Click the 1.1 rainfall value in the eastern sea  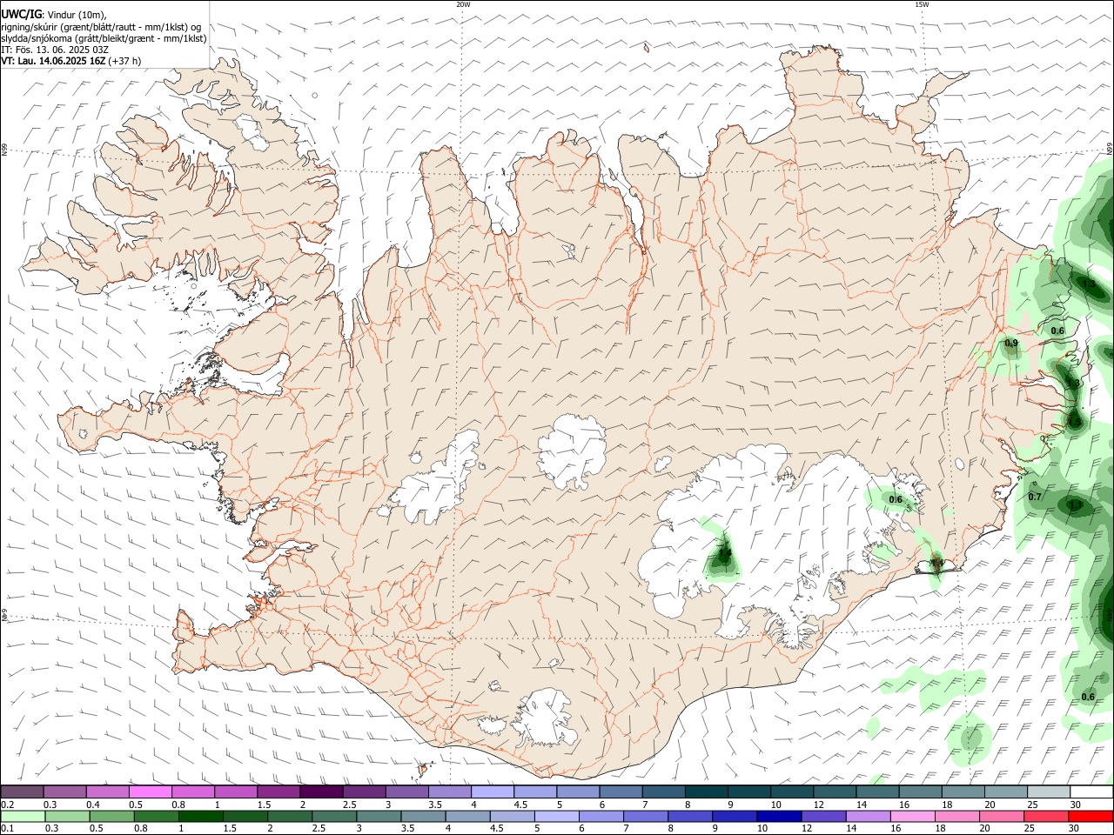[1076, 505]
